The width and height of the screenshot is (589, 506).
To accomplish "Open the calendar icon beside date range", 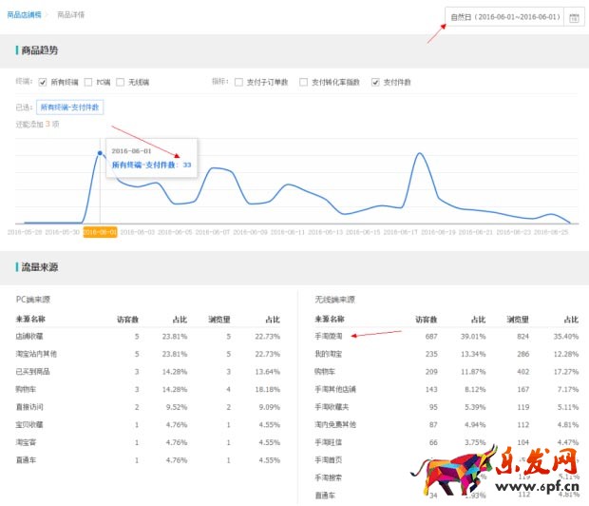I will [573, 17].
